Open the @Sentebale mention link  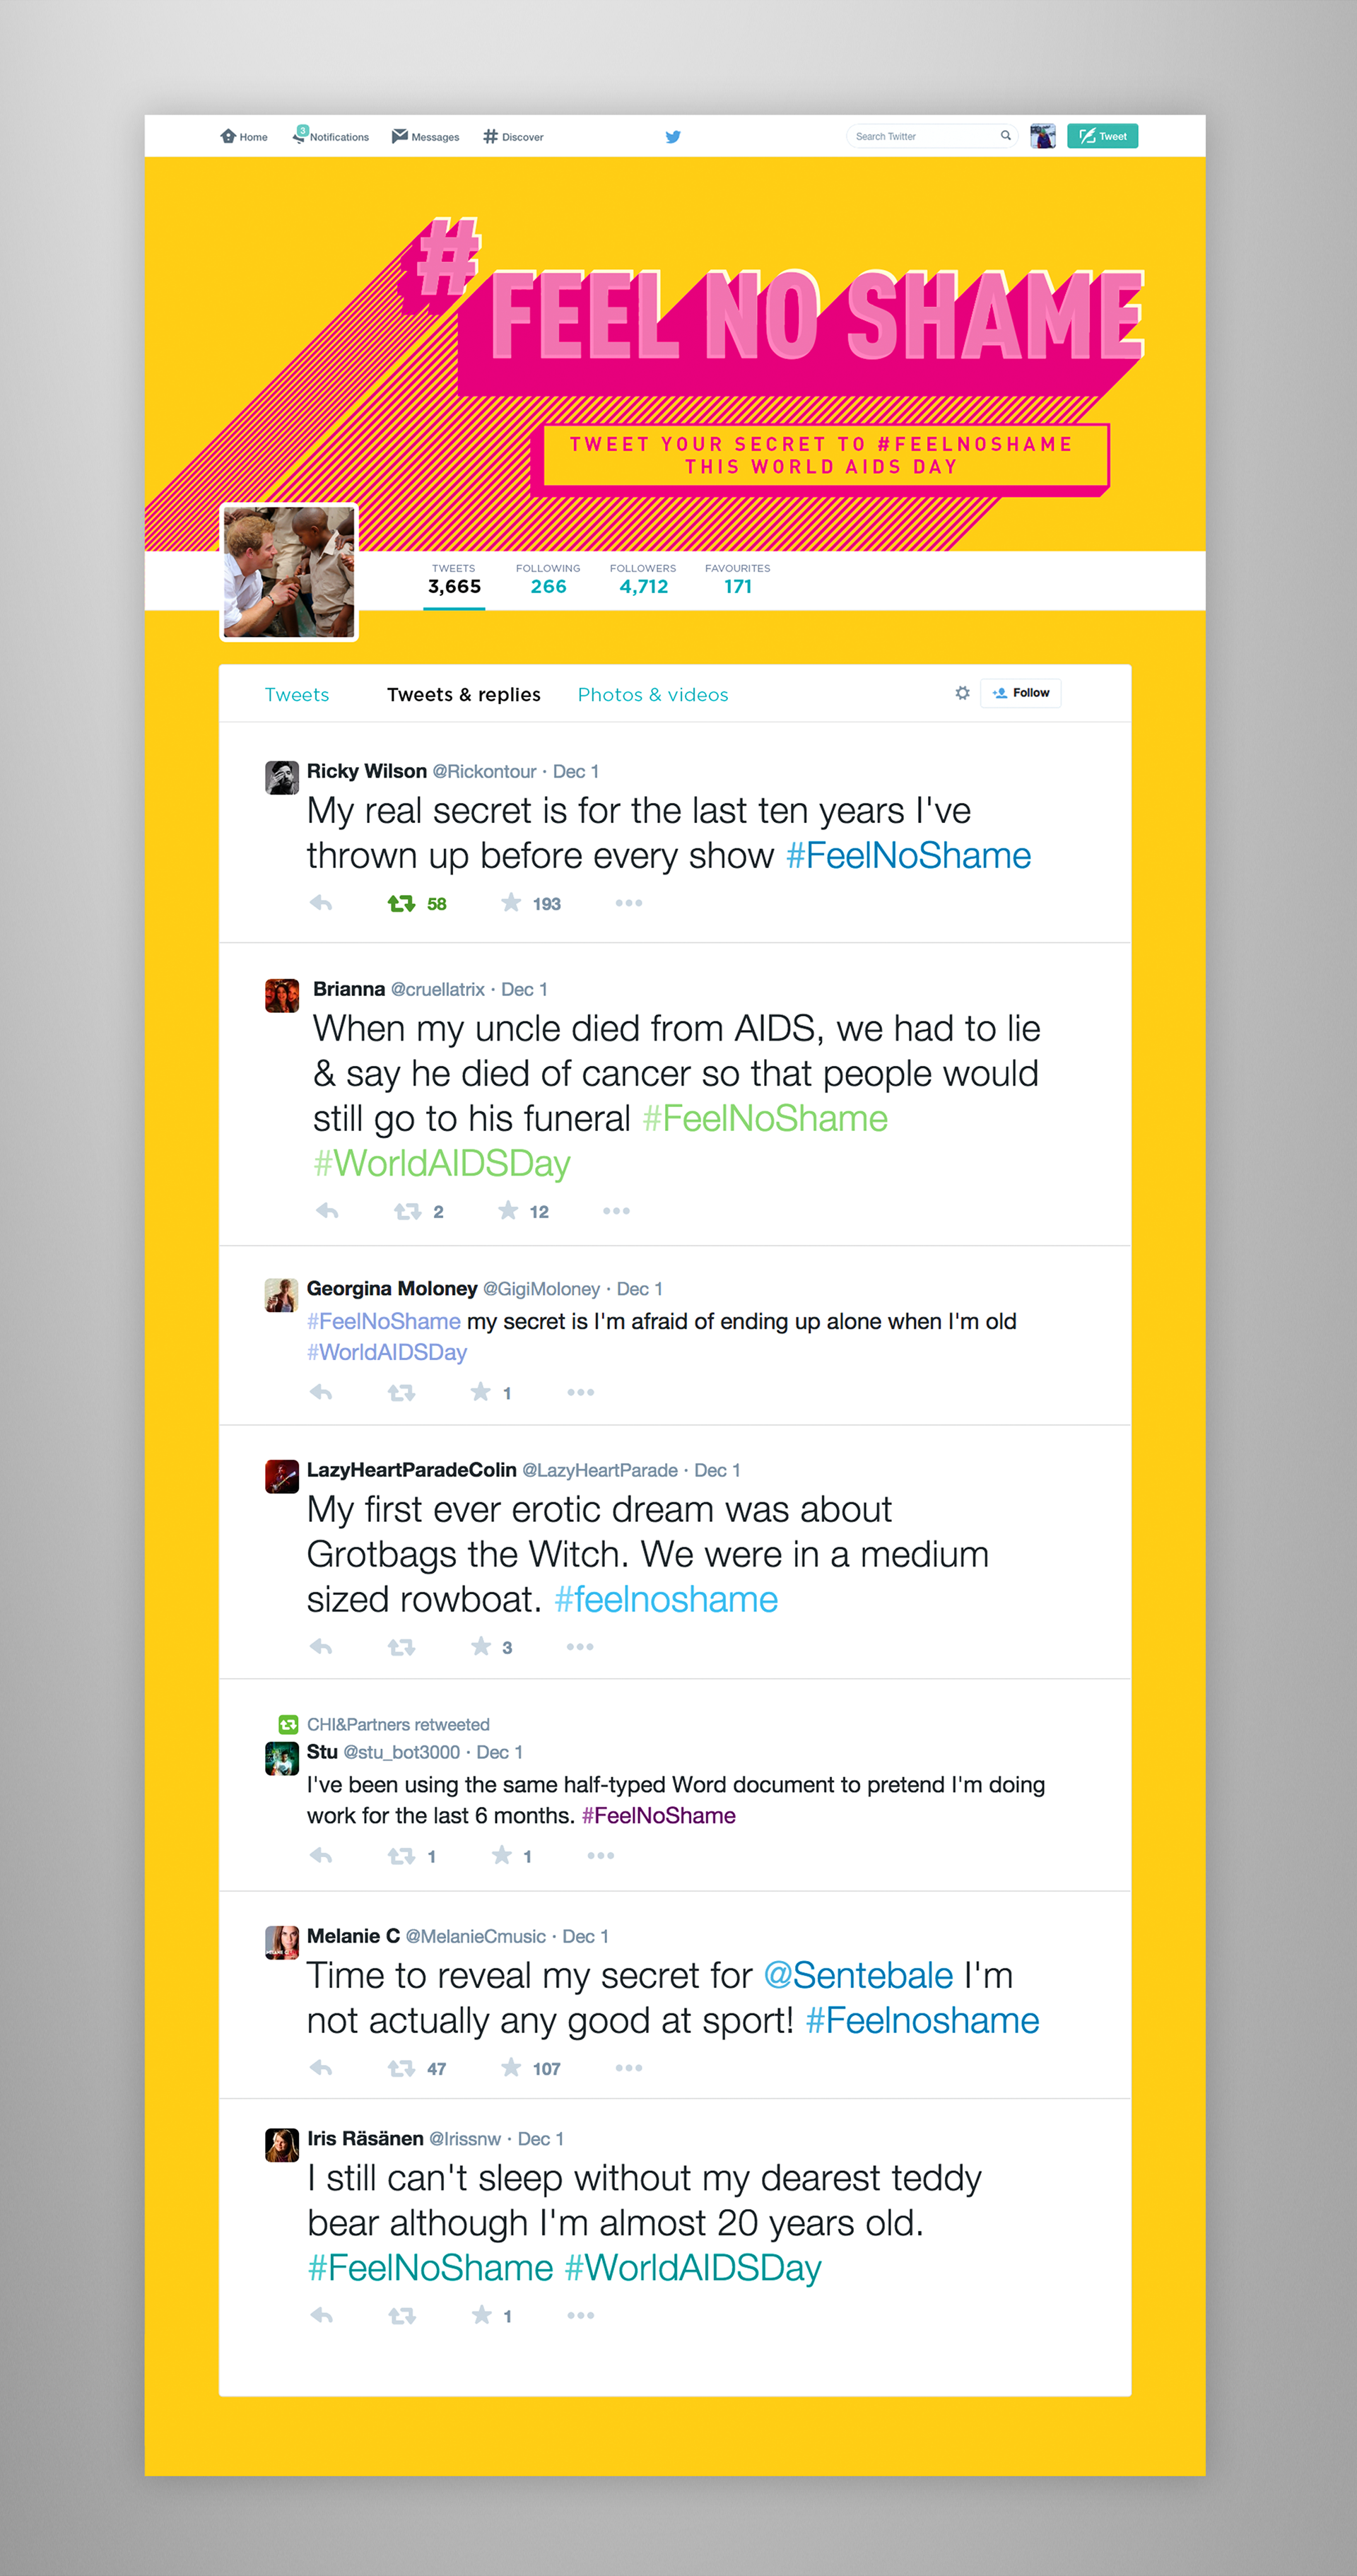[x=858, y=1976]
